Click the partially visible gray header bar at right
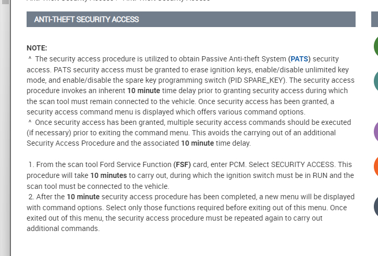 pyautogui.click(x=374, y=19)
